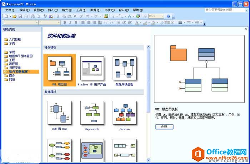Image resolution: width=250 pixels, height=164 pixels.
Task: Click the Align Right icon
Action: pos(94,23)
